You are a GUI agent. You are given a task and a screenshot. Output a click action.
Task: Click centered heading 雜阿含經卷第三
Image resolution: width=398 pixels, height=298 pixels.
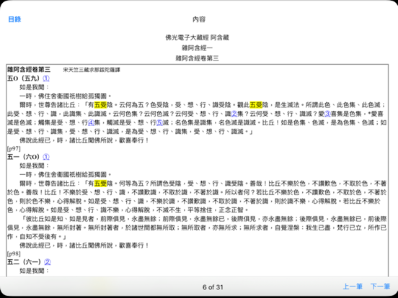coord(198,58)
